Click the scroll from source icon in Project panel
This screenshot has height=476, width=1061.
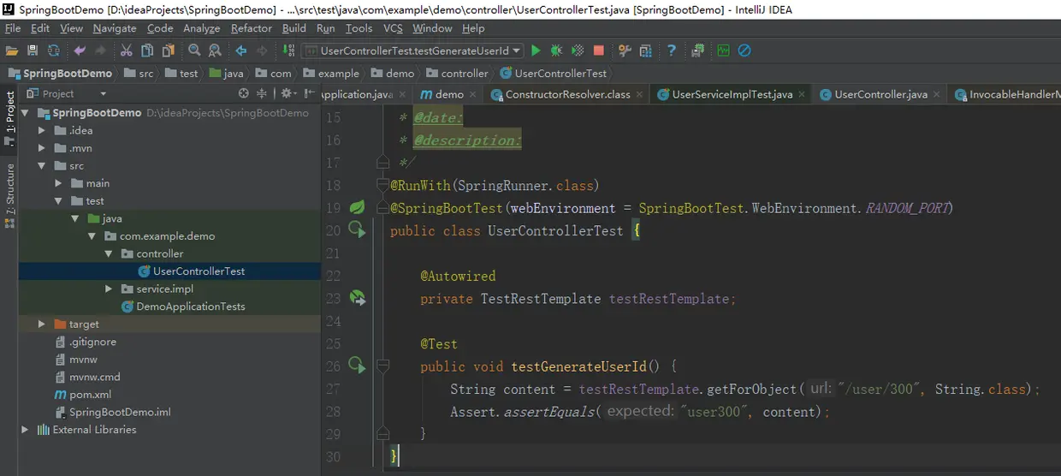point(244,93)
